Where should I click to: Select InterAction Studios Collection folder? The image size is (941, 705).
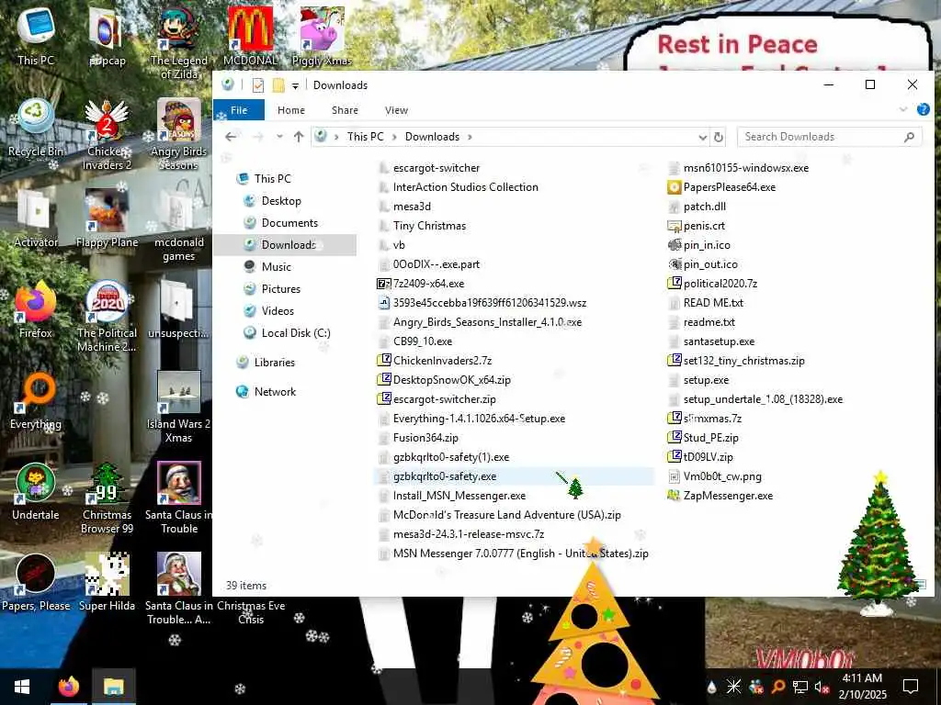466,187
